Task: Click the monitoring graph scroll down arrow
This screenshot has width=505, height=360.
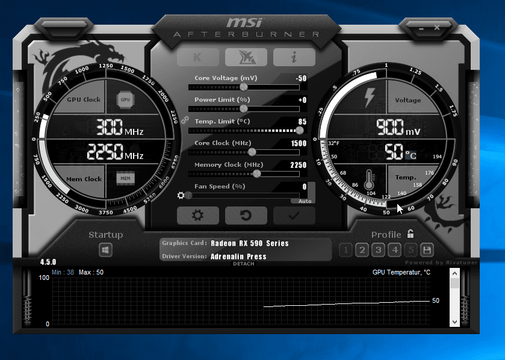Action: click(x=455, y=321)
